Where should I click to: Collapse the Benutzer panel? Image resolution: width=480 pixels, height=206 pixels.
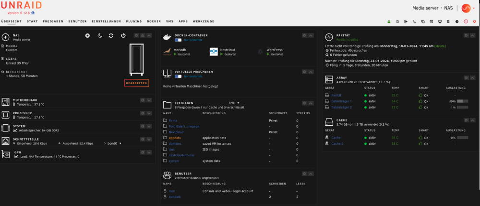(311, 173)
